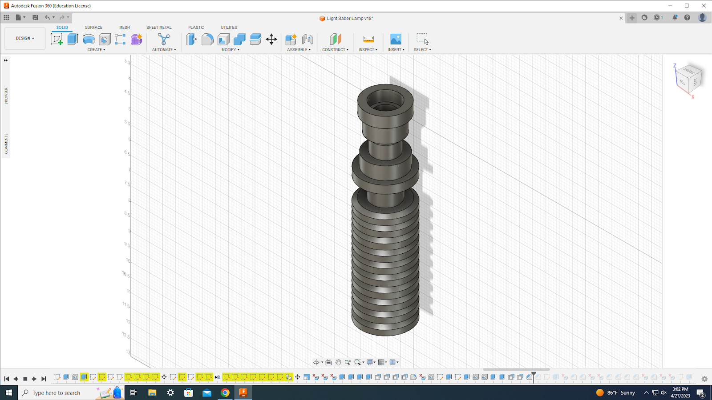Expand the Inspect menu
Screen dimensions: 712x400
pos(368,50)
